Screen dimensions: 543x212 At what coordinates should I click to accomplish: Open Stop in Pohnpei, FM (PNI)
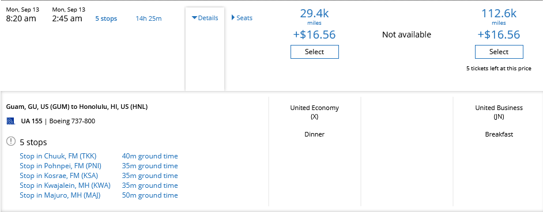(61, 166)
